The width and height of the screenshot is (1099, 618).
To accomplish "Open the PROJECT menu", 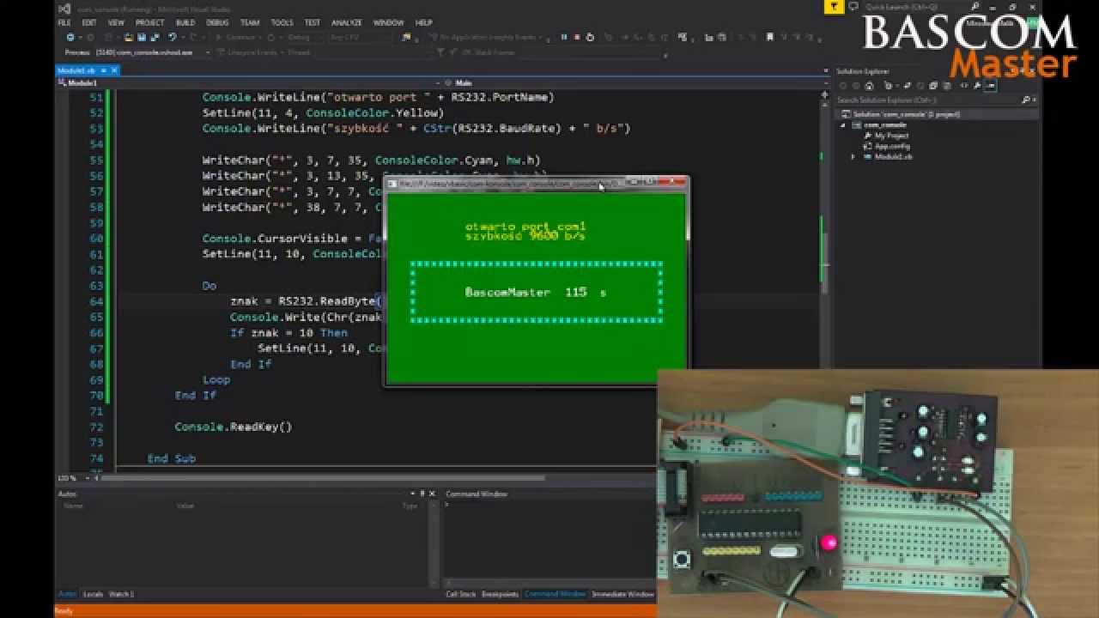I will point(149,23).
